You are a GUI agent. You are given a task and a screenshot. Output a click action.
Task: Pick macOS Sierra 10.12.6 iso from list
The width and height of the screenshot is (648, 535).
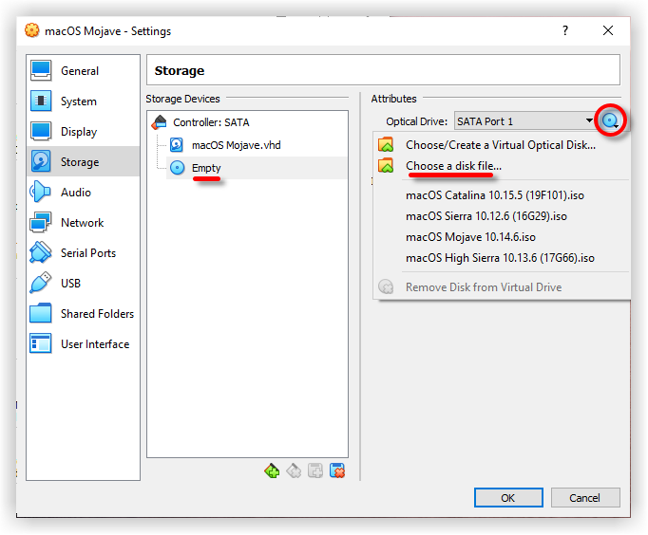(486, 216)
